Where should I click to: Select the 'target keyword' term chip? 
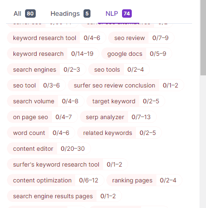point(126,101)
